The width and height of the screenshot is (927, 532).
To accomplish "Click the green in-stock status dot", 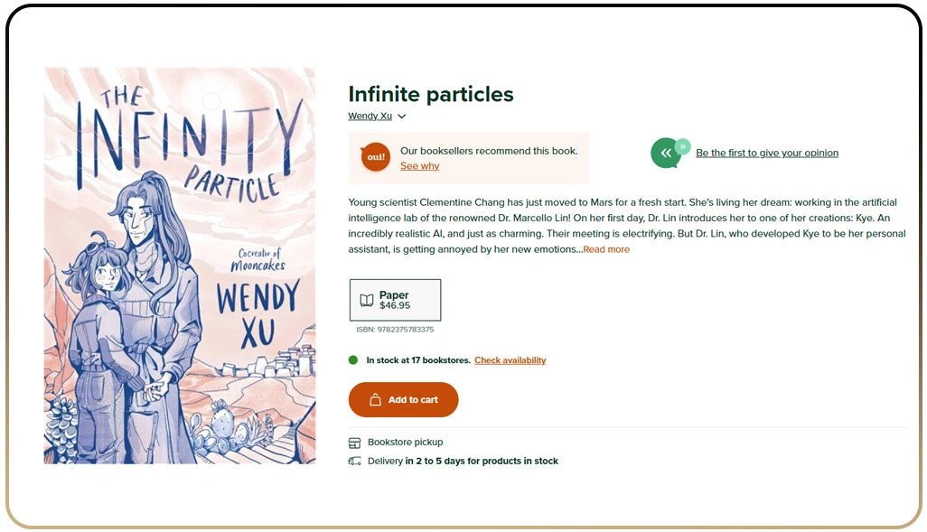I will coord(353,360).
